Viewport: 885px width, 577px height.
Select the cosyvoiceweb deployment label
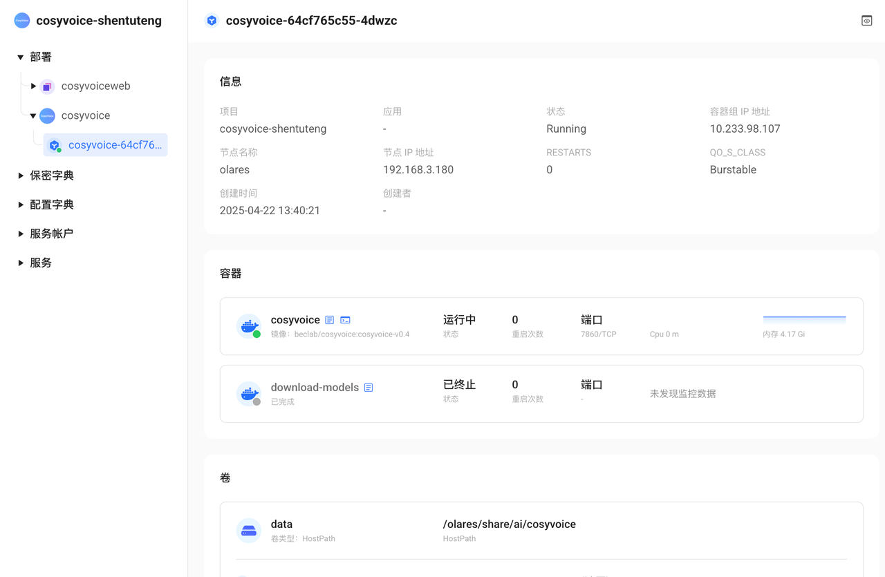pyautogui.click(x=95, y=86)
